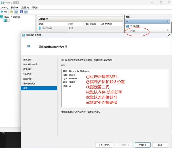Go to 指定名称和位置 wizard step
Viewport: 172px width, 148px height.
(x=30, y=65)
